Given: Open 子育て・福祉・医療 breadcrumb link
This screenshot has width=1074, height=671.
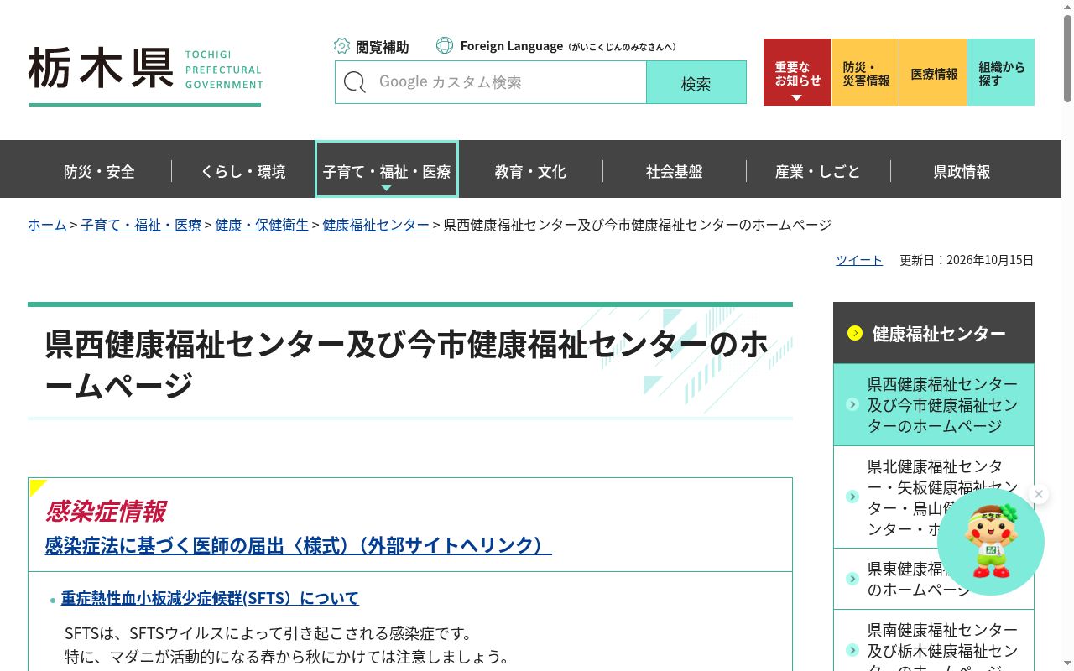Looking at the screenshot, I should [141, 225].
